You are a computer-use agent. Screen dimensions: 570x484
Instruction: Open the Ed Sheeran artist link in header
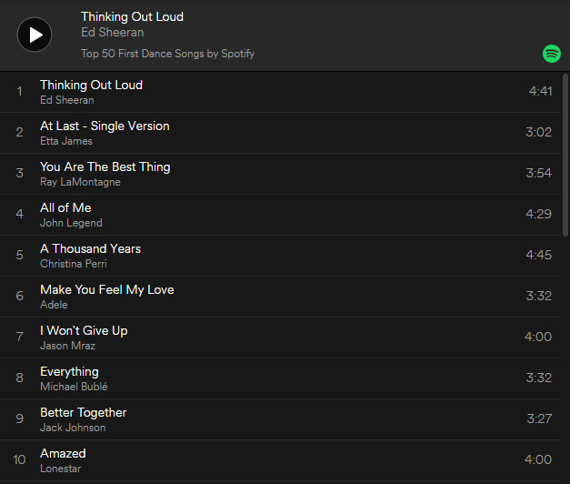(x=112, y=33)
